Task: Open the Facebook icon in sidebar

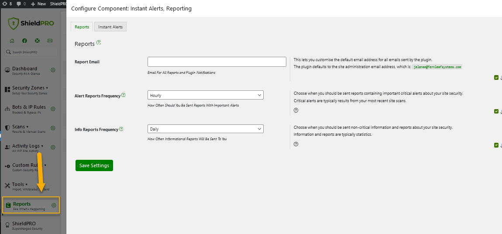Action: coord(24,41)
